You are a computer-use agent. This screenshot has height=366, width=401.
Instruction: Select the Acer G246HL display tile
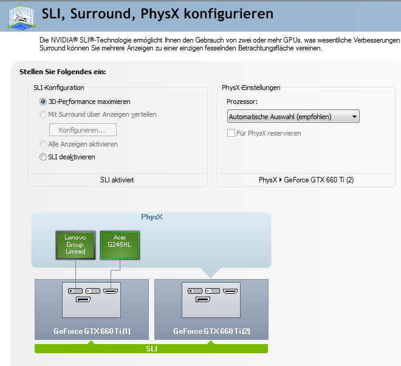pyautogui.click(x=120, y=245)
